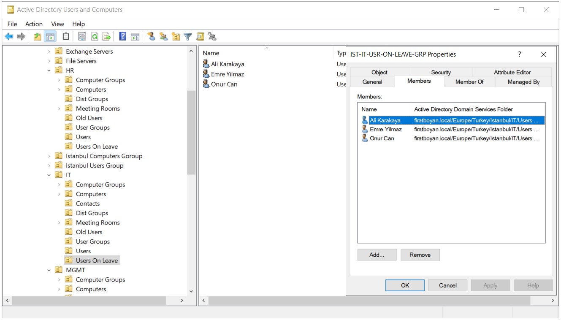Viewport: 561px width, 320px height.
Task: Toggle the Show/Hide Console Tree icon
Action: point(50,37)
